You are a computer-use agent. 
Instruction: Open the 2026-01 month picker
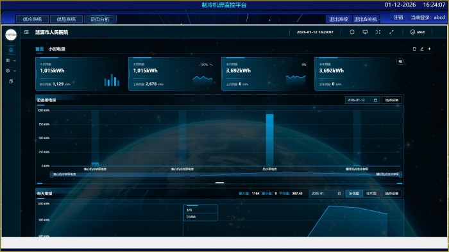point(326,193)
